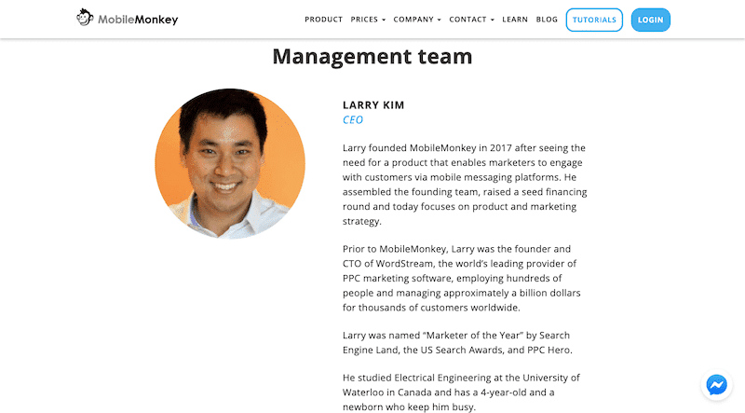Expand the COMPANY dropdown menu
This screenshot has width=745, height=413.
416,20
